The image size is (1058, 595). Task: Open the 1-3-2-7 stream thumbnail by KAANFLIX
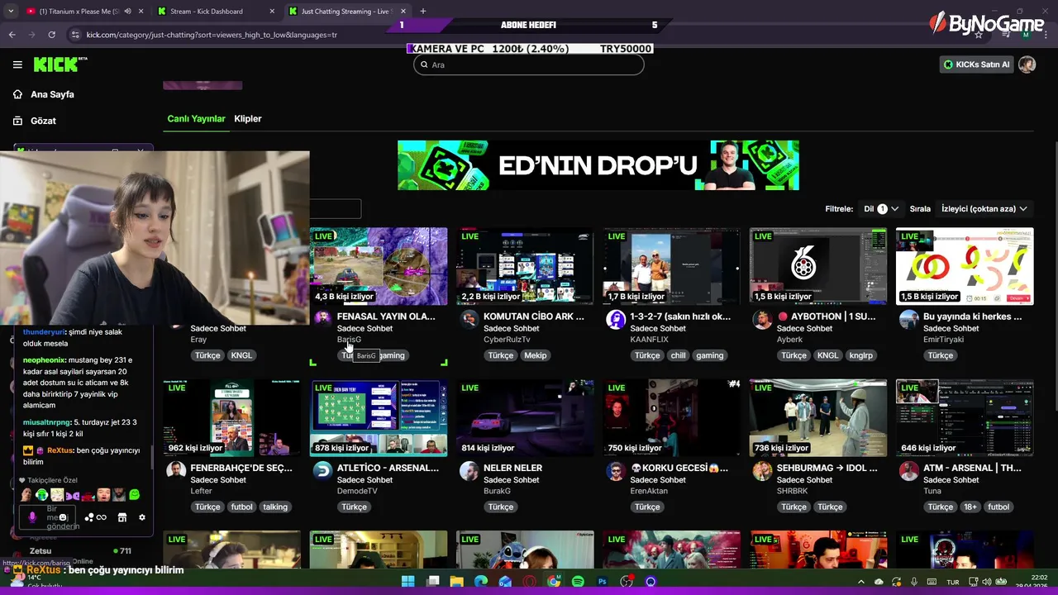pyautogui.click(x=671, y=266)
